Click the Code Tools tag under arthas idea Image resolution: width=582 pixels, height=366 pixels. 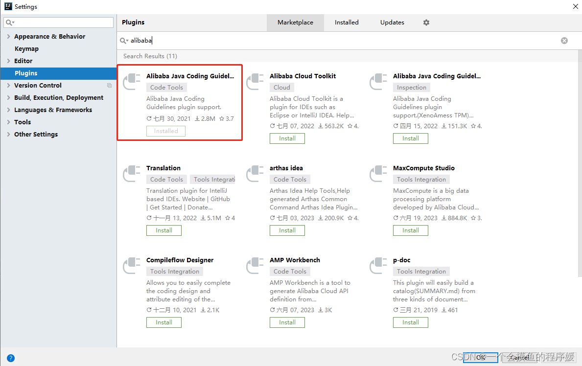pos(290,180)
